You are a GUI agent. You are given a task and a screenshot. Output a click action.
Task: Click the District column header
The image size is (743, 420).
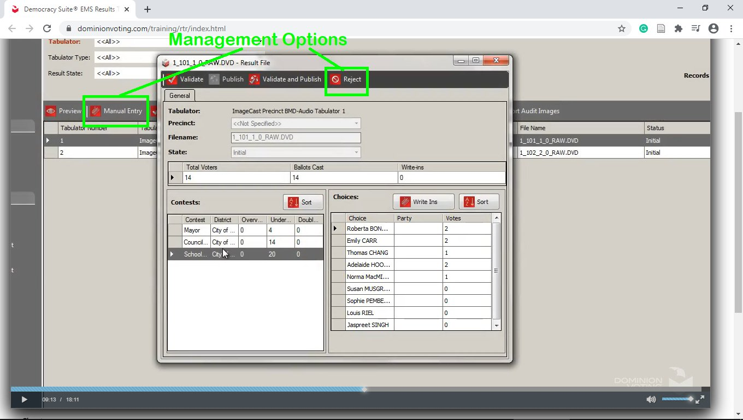click(225, 220)
